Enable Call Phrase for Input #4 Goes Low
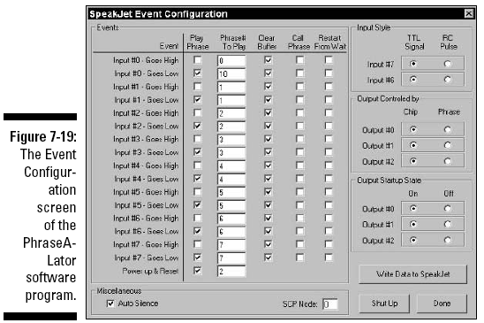The height and width of the screenshot is (323, 484). (x=299, y=179)
